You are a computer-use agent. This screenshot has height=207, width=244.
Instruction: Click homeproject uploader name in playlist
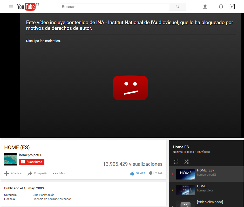point(205,190)
